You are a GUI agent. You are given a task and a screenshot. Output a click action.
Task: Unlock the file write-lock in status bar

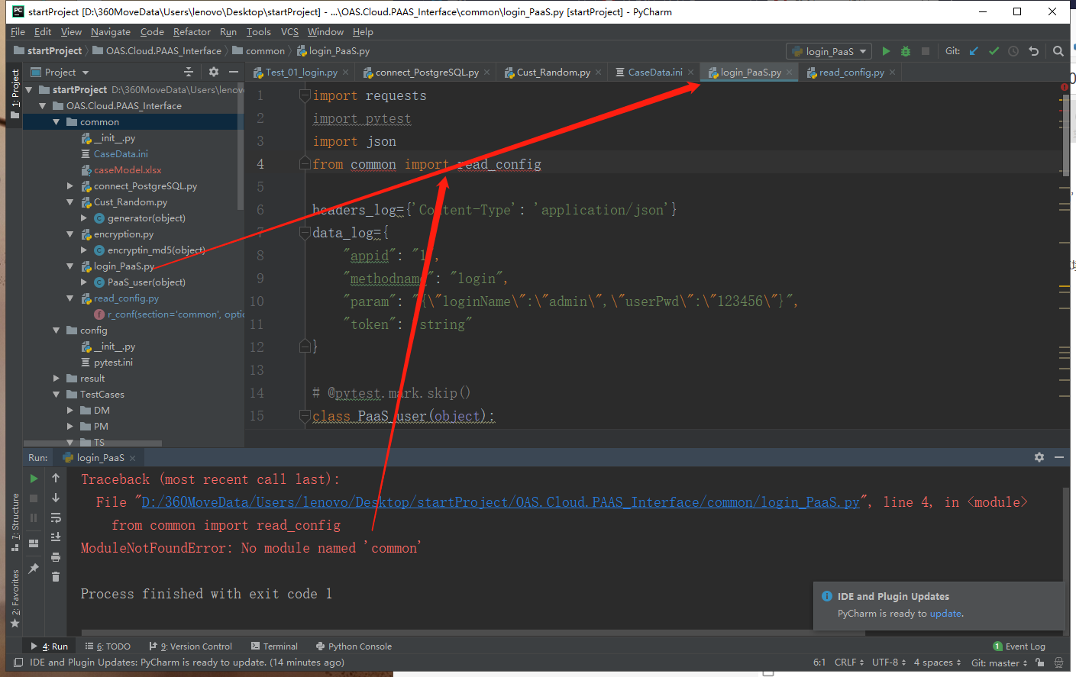coord(1040,662)
